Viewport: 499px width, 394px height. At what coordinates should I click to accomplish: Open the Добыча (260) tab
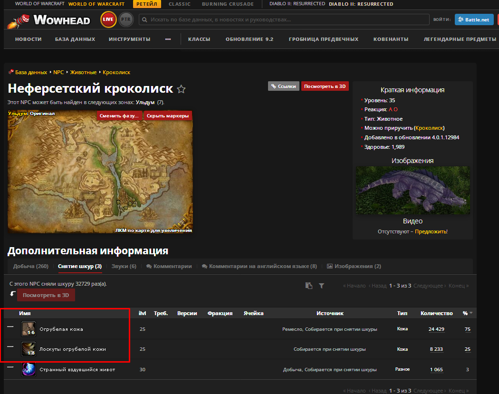pyautogui.click(x=30, y=266)
